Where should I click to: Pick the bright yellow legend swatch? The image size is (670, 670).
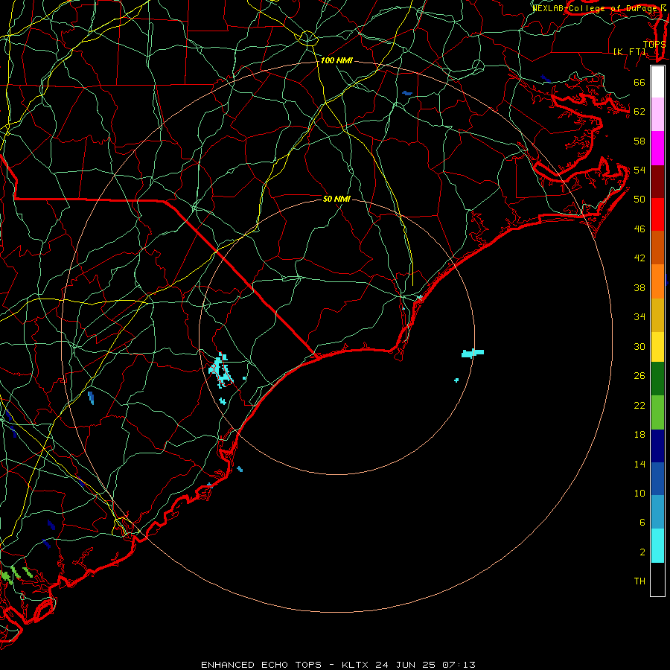coord(657,347)
